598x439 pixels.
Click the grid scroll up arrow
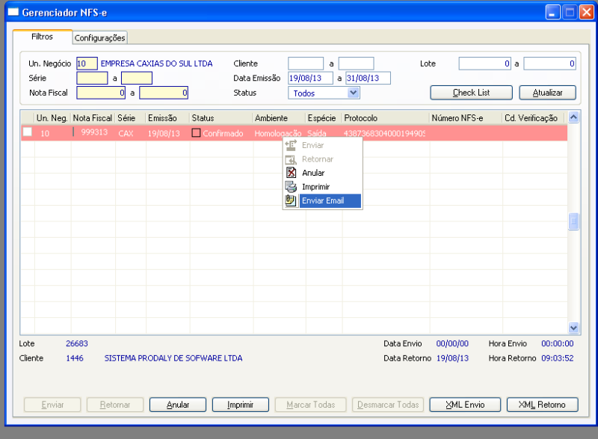click(573, 117)
